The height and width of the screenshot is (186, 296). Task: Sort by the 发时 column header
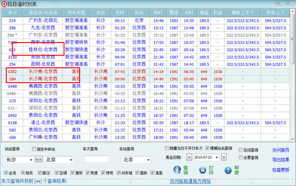120,13
